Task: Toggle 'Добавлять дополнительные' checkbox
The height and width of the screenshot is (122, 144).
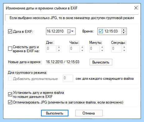Action: pos(10,79)
